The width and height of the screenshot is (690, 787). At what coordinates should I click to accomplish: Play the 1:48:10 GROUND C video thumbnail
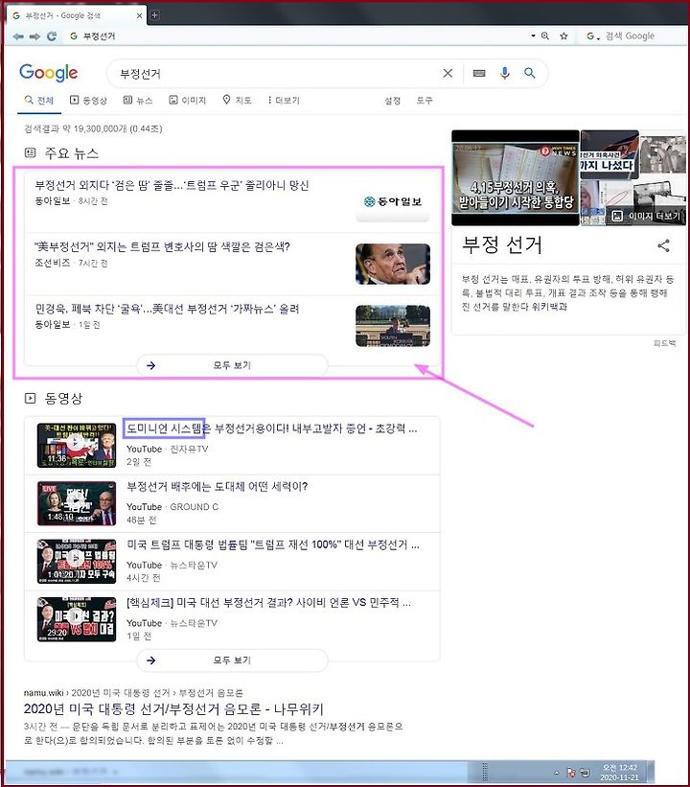tap(77, 503)
